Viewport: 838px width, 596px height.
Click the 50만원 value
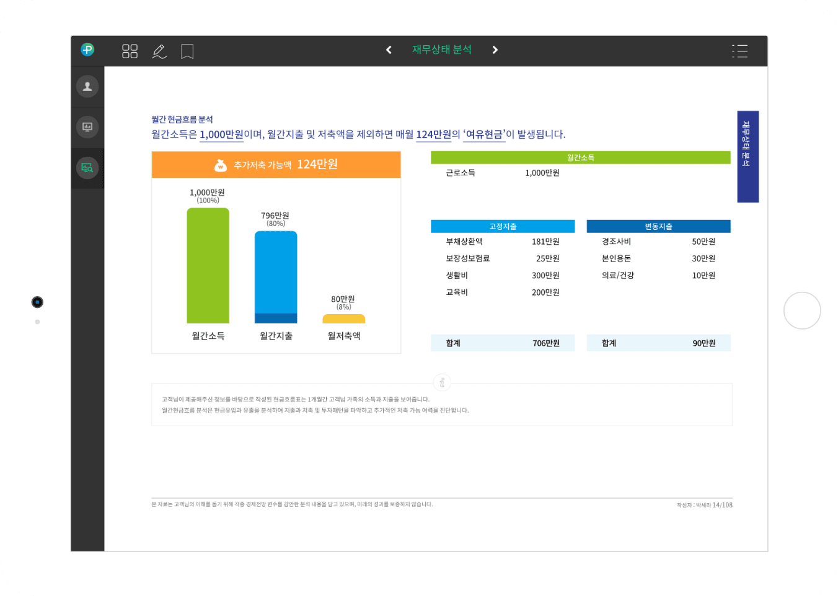click(x=703, y=242)
